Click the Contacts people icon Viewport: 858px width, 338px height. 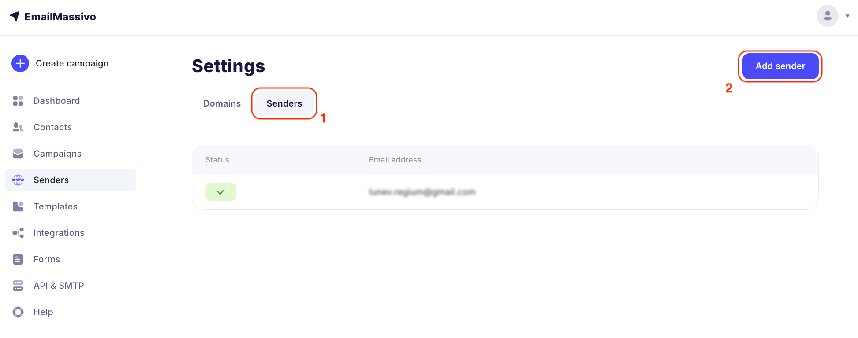18,127
